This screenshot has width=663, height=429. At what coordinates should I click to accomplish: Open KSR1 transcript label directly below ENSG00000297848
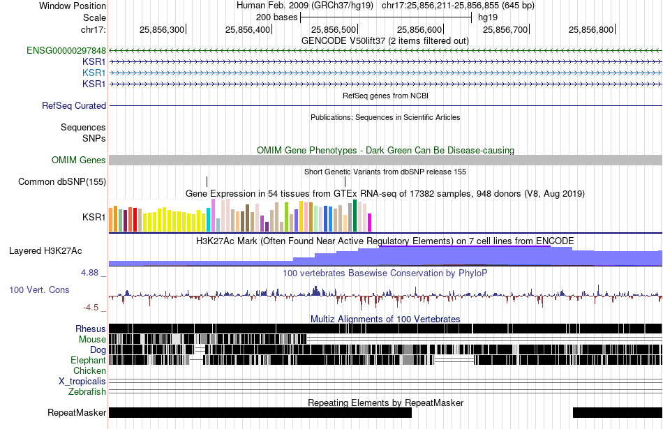(94, 61)
